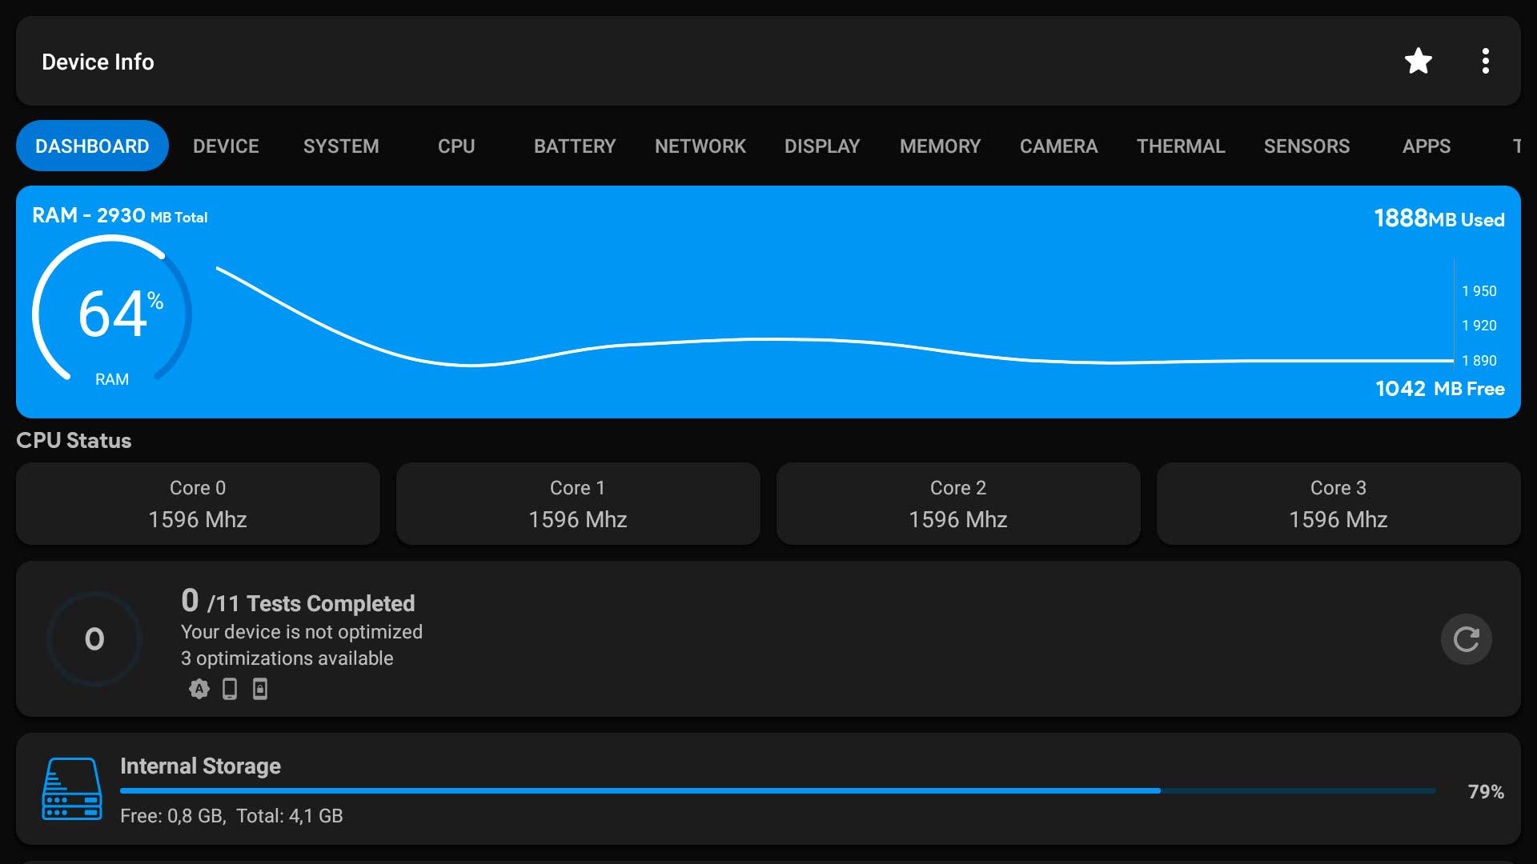1537x864 pixels.
Task: Open the three-dot overflow menu
Action: point(1485,61)
